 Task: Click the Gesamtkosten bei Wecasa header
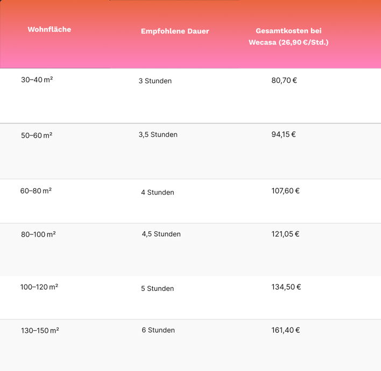pyautogui.click(x=288, y=37)
